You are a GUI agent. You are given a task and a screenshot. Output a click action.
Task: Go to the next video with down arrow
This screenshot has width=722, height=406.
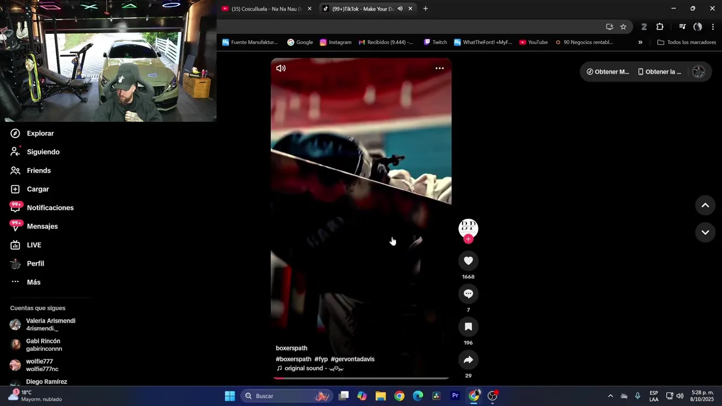tap(705, 232)
